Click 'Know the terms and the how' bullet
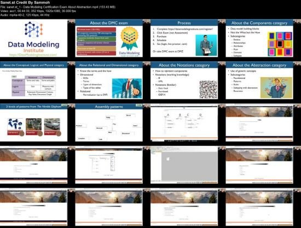Screen dimensions: 301x228 tap(96, 71)
